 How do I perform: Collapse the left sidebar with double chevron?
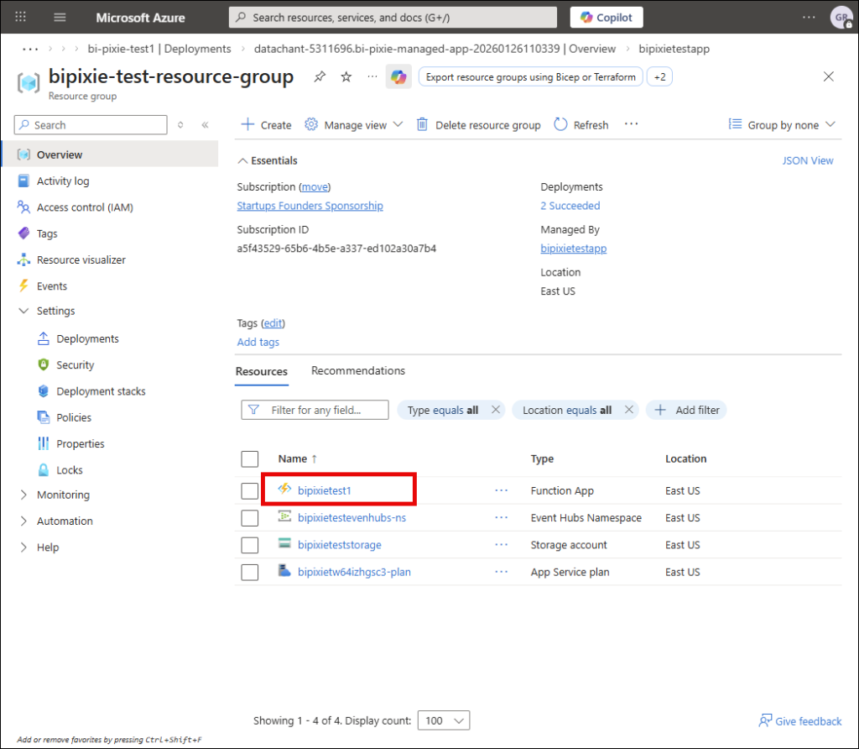(x=205, y=125)
